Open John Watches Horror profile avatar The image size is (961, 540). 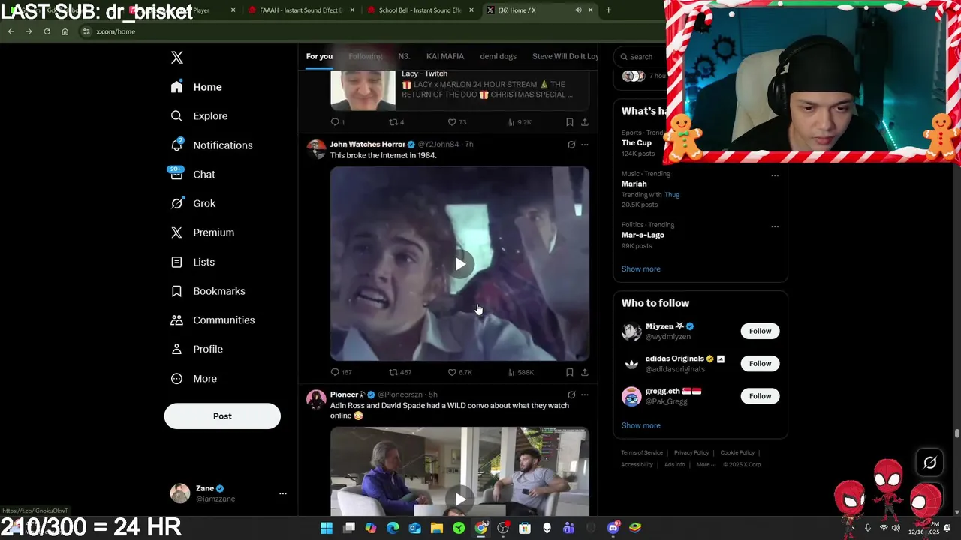point(316,148)
